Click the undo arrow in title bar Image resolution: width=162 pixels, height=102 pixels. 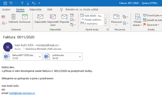[11, 3]
